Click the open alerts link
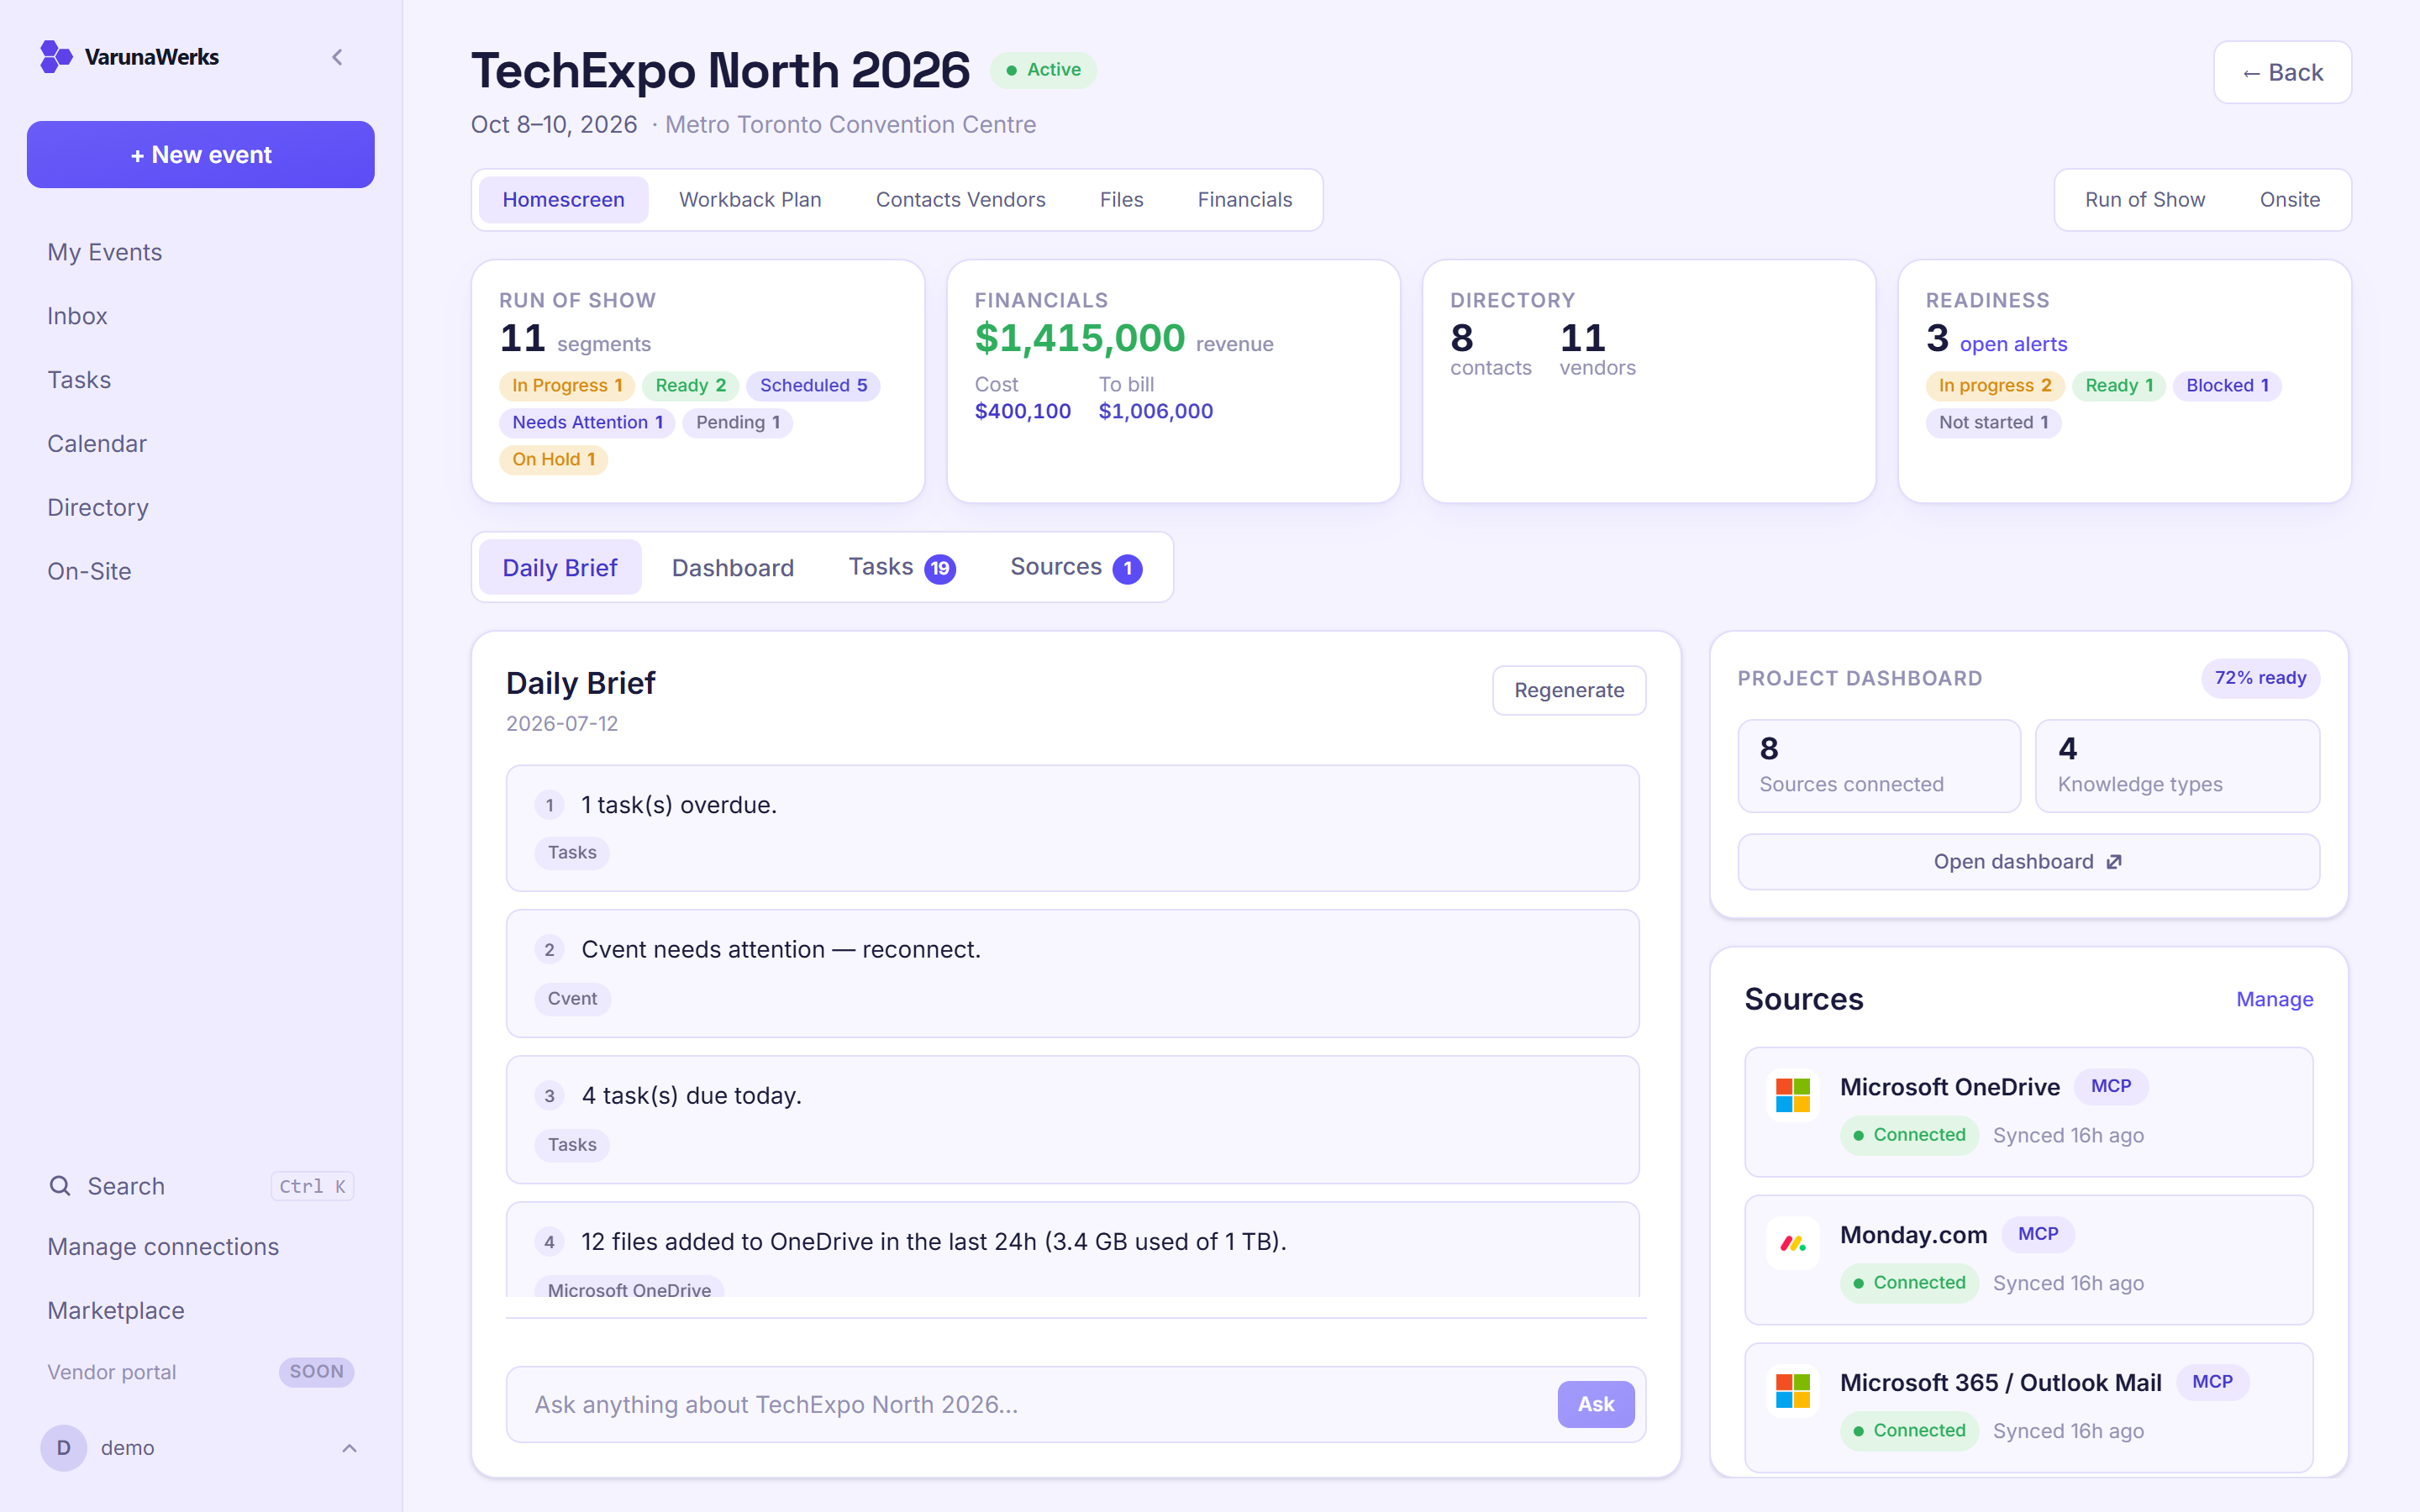This screenshot has height=1512, width=2420. pyautogui.click(x=2012, y=344)
